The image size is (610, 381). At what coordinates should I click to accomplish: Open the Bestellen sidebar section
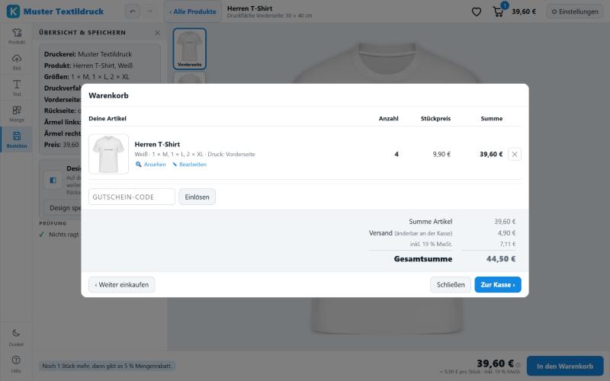pyautogui.click(x=17, y=139)
